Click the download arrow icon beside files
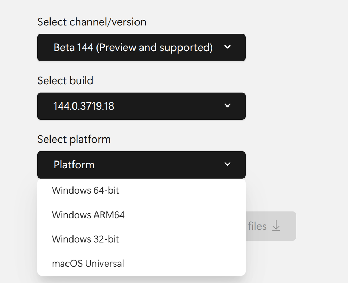 276,226
